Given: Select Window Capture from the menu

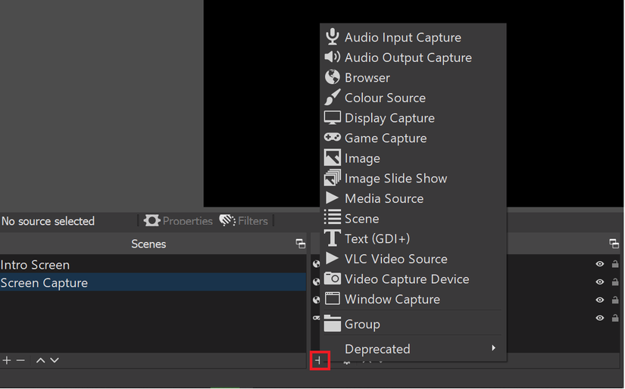Looking at the screenshot, I should point(413,299).
